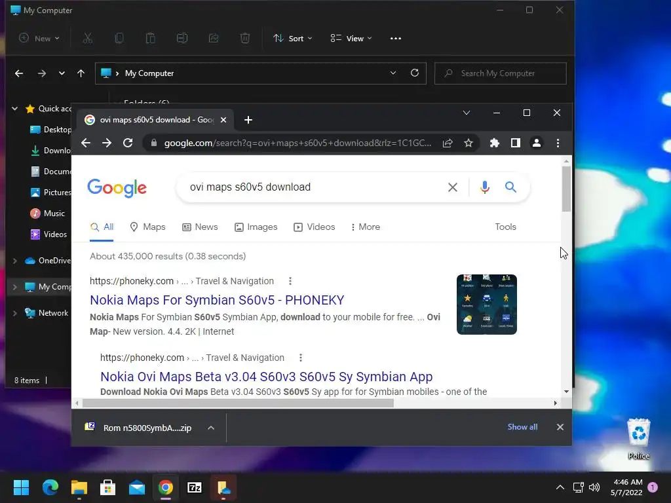
Task: Collapse Quick access tree node
Action: pyautogui.click(x=15, y=109)
